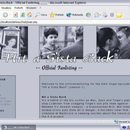Open the Strumenti menu

click(31, 8)
